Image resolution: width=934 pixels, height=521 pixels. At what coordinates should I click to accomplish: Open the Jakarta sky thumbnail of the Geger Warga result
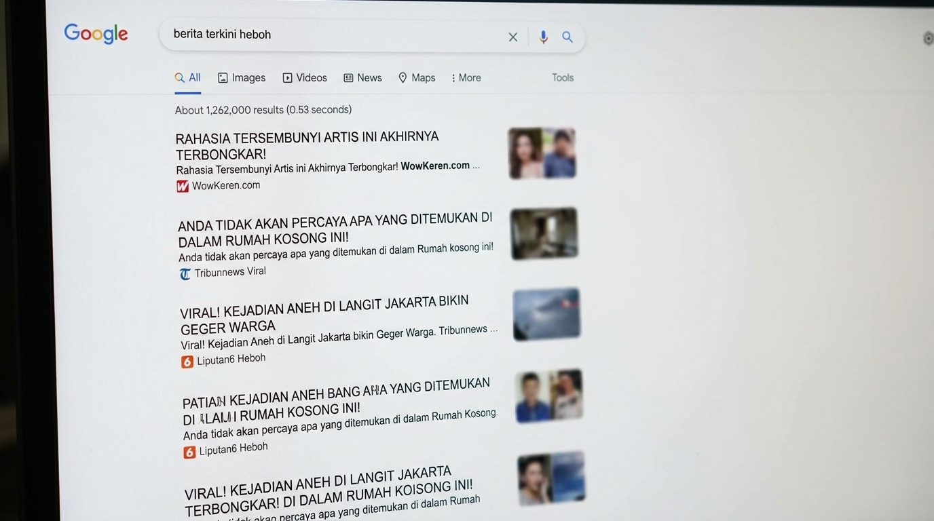tap(546, 314)
